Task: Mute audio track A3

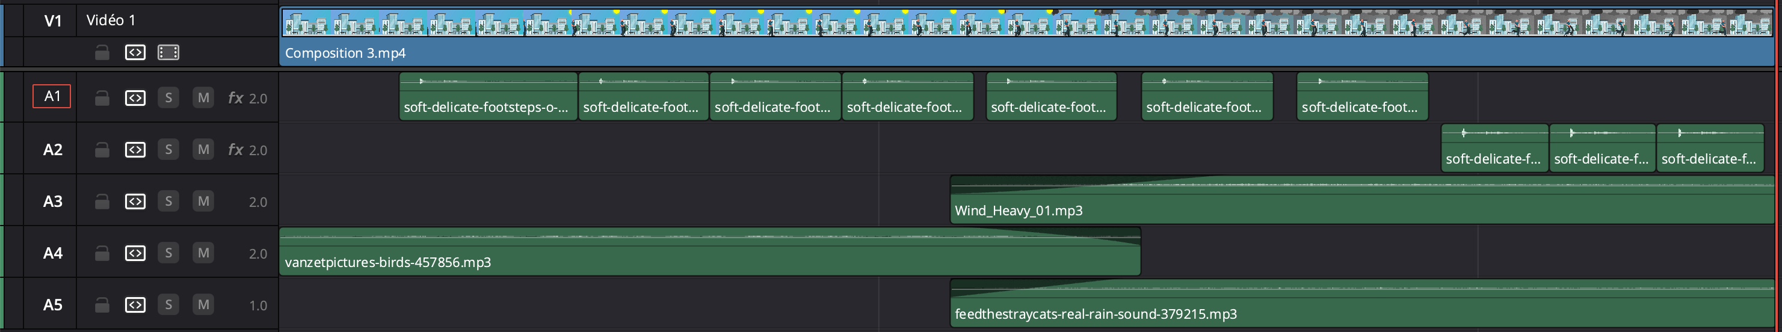Action: [x=203, y=201]
